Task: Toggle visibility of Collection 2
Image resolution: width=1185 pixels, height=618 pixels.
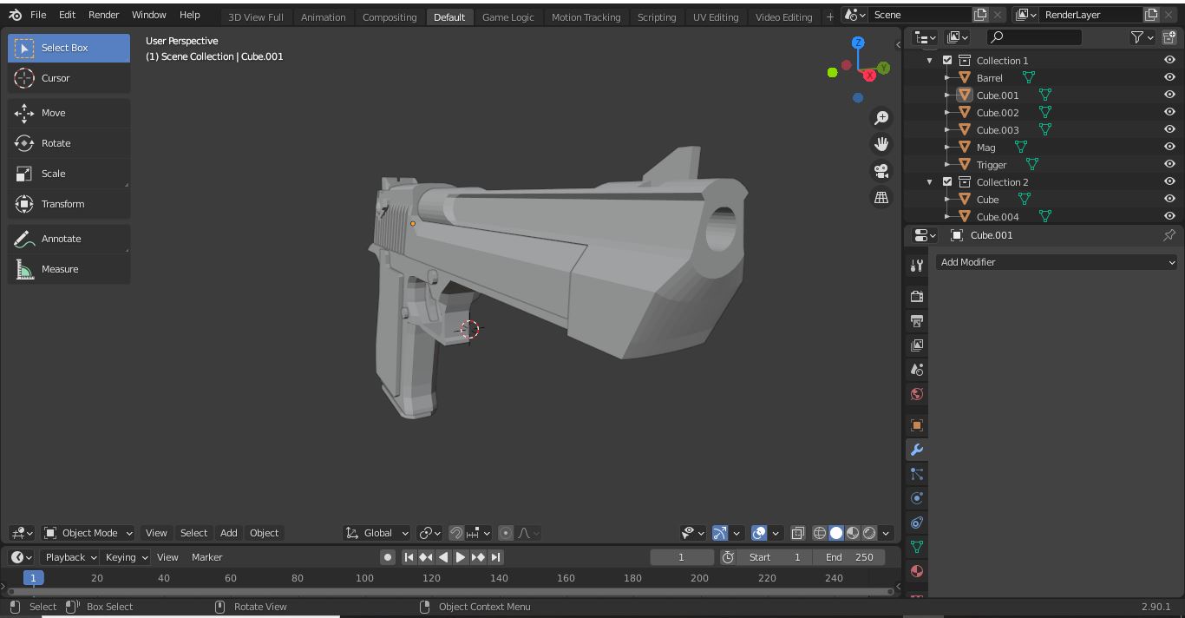Action: tap(1169, 181)
